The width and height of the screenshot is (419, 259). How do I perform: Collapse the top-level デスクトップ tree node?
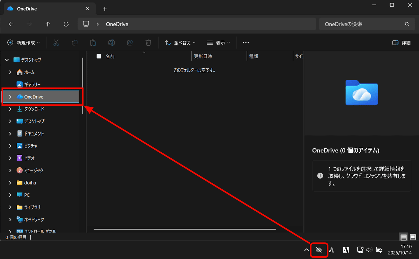pyautogui.click(x=7, y=60)
